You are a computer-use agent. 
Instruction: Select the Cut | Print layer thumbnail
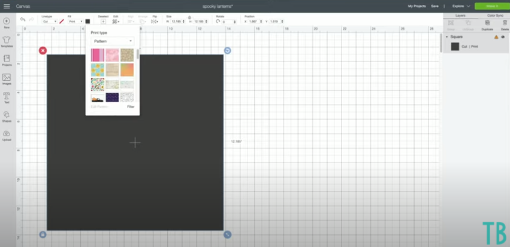pos(455,47)
